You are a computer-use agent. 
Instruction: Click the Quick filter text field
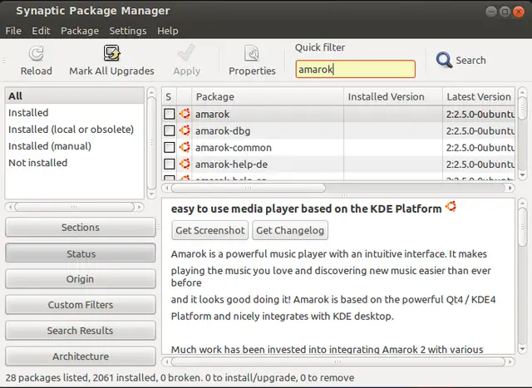[x=355, y=69]
